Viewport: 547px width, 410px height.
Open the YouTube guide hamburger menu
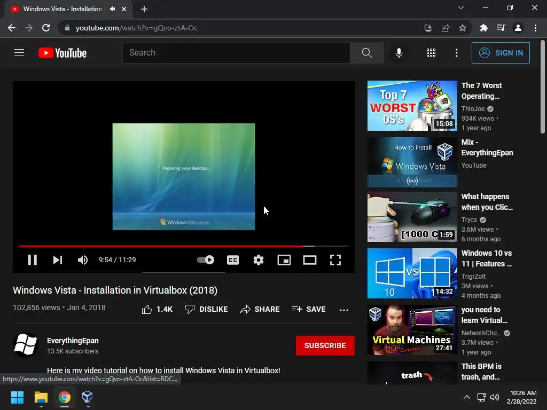coord(19,53)
